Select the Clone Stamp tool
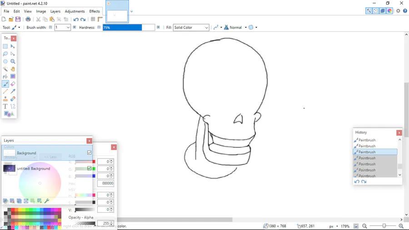This screenshot has height=230, width=409. click(x=5, y=99)
